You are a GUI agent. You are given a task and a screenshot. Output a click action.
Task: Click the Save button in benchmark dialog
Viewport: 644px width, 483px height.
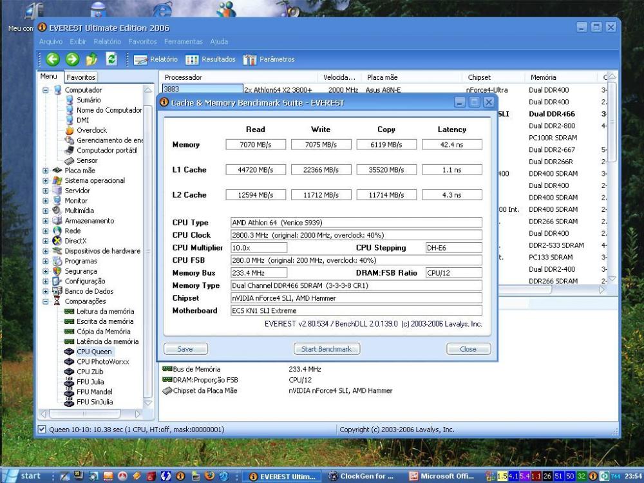coord(185,349)
